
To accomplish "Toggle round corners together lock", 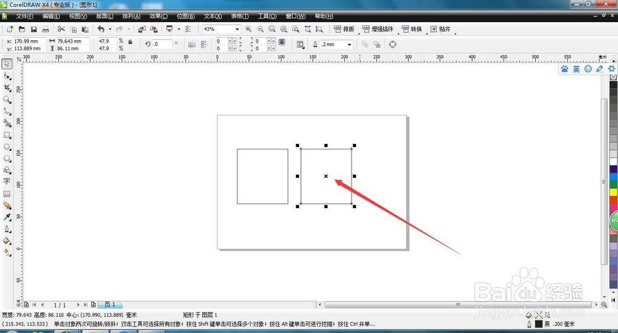I will [x=282, y=41].
